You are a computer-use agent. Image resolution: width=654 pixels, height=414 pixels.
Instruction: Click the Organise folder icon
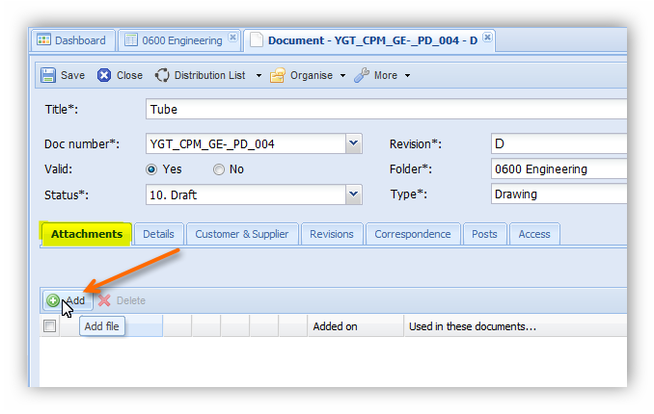277,75
